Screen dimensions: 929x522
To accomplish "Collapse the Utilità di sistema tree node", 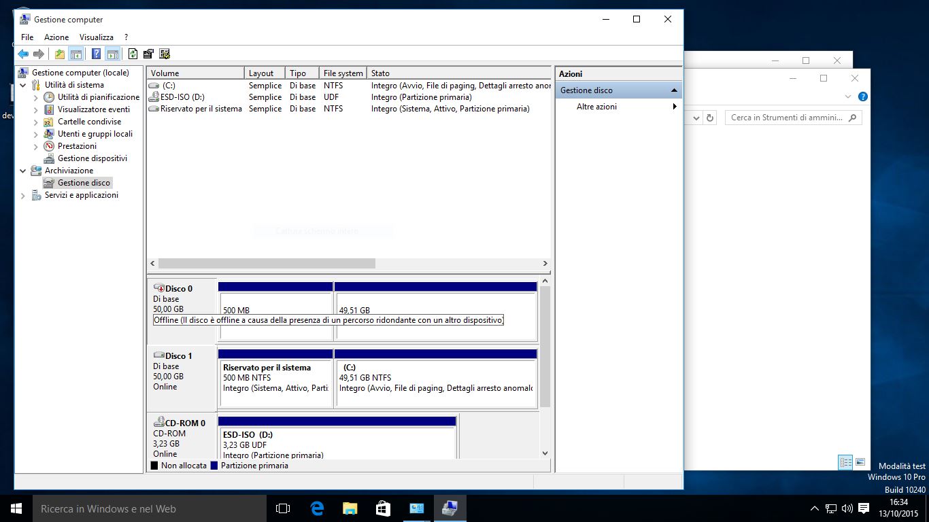I will [x=23, y=85].
